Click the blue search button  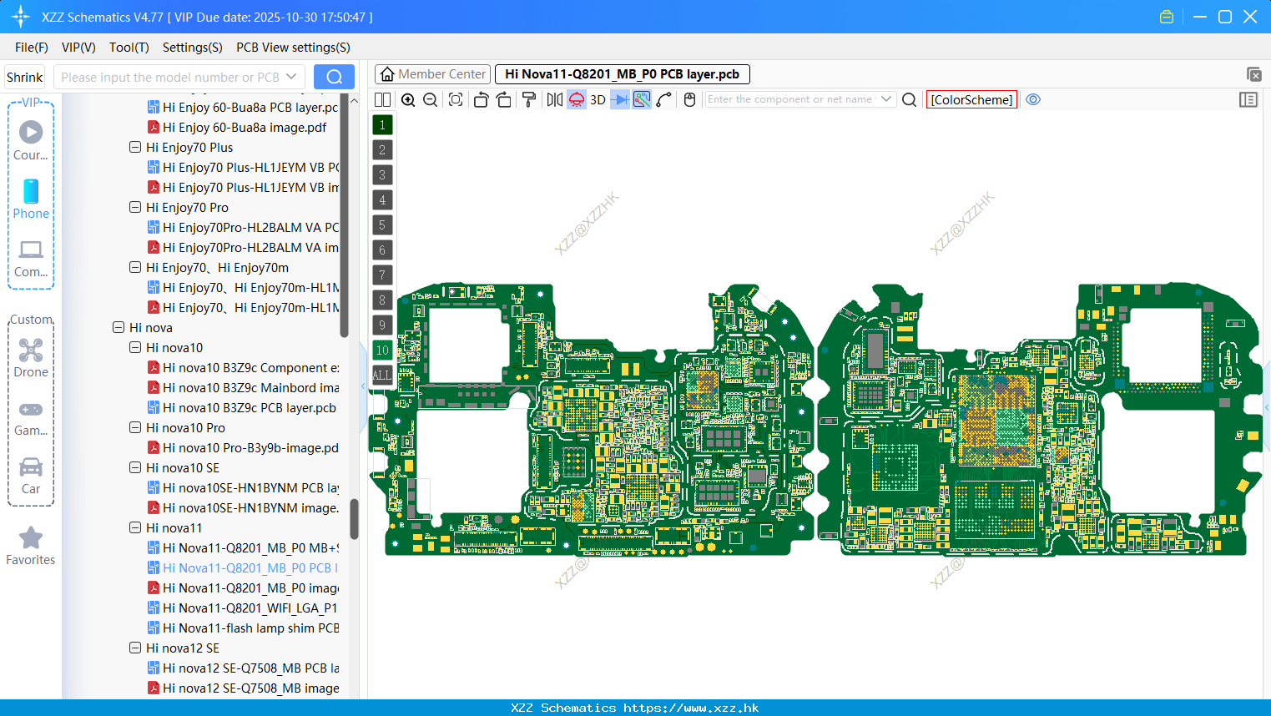[334, 77]
